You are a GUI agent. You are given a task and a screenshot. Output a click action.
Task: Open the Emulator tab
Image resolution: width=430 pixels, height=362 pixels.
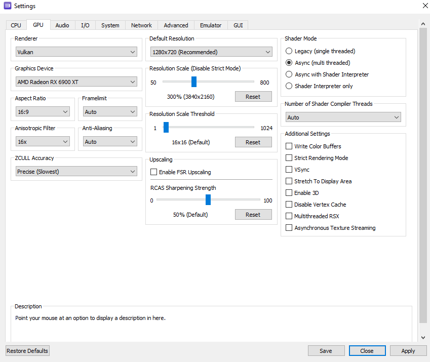(x=211, y=25)
